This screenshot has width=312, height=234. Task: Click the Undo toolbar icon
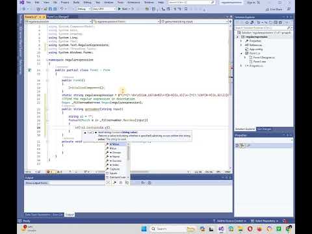coord(62,9)
